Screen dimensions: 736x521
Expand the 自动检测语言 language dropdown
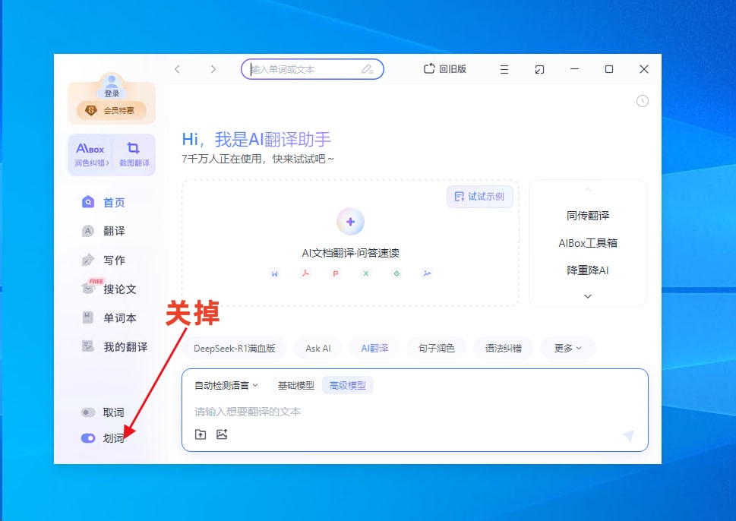226,386
